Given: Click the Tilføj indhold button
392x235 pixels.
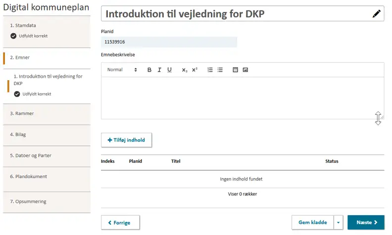Looking at the screenshot, I should [126, 140].
